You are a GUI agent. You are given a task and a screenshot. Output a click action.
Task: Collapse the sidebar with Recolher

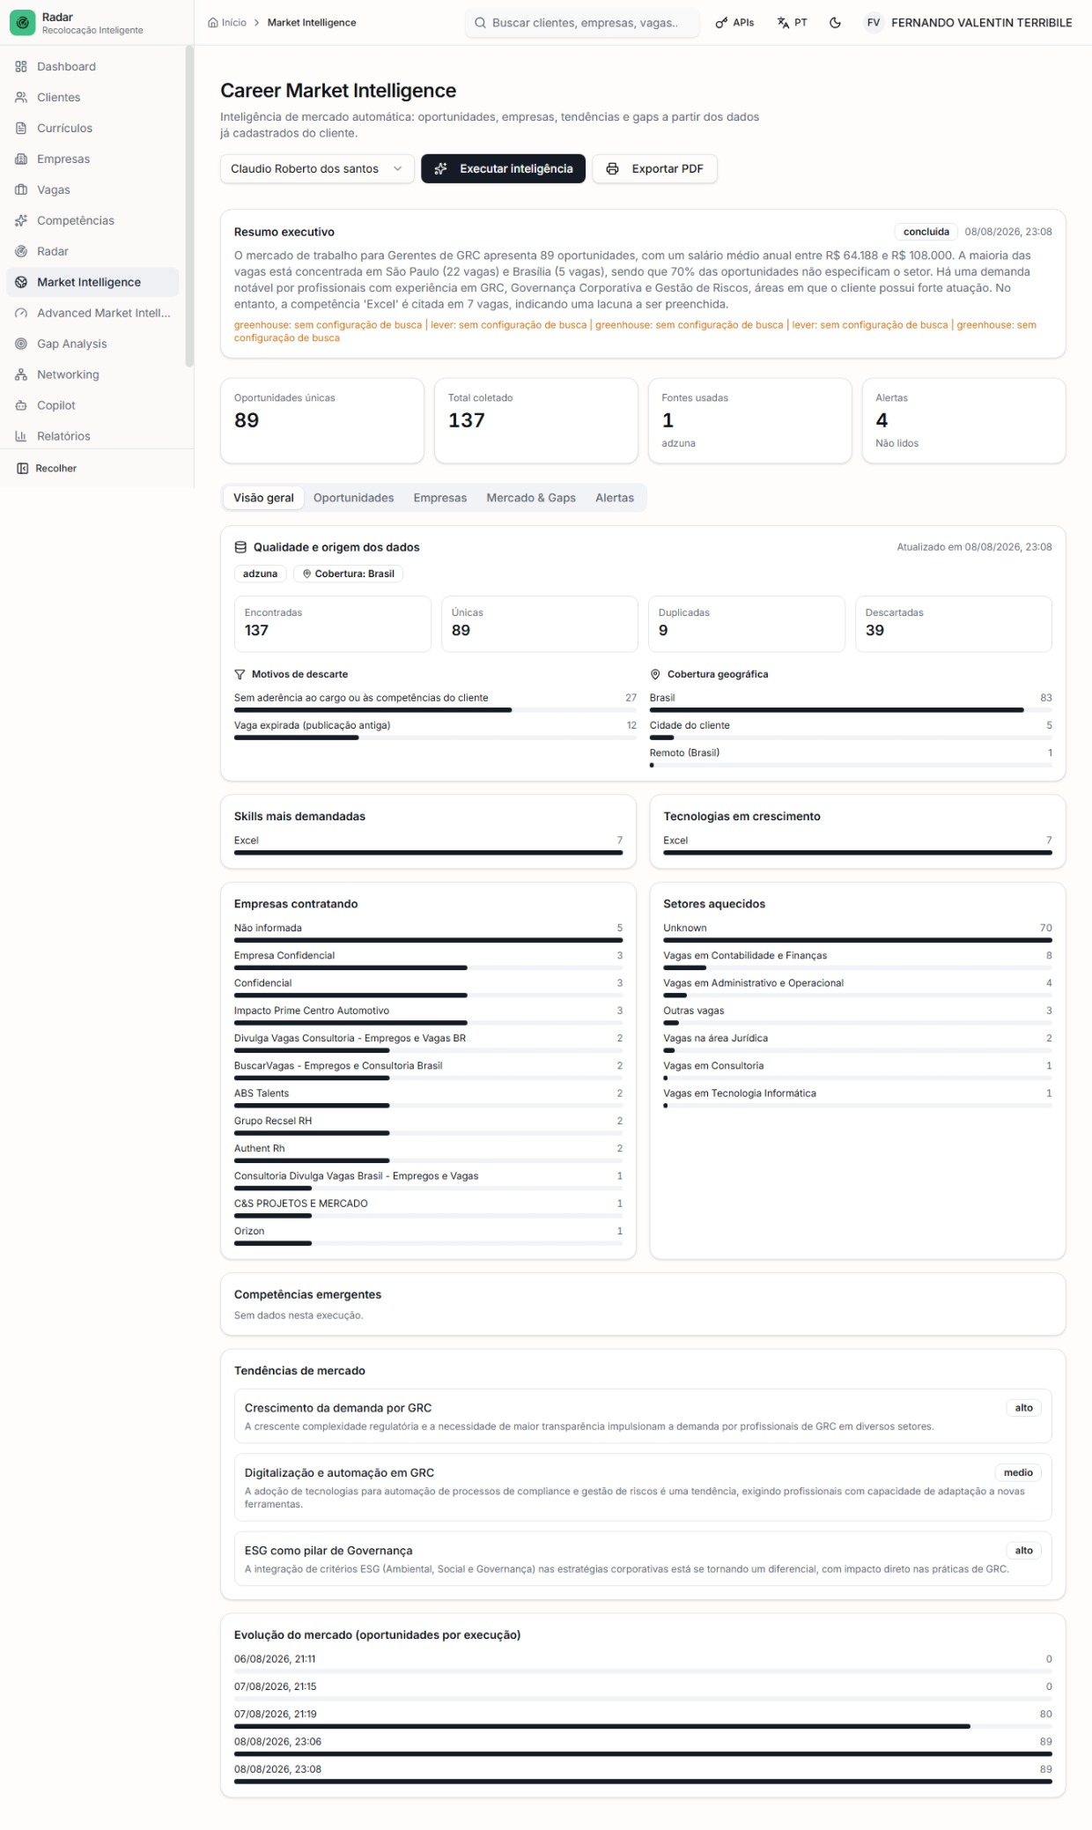tap(48, 468)
